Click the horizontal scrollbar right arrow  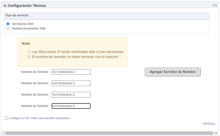216,133
